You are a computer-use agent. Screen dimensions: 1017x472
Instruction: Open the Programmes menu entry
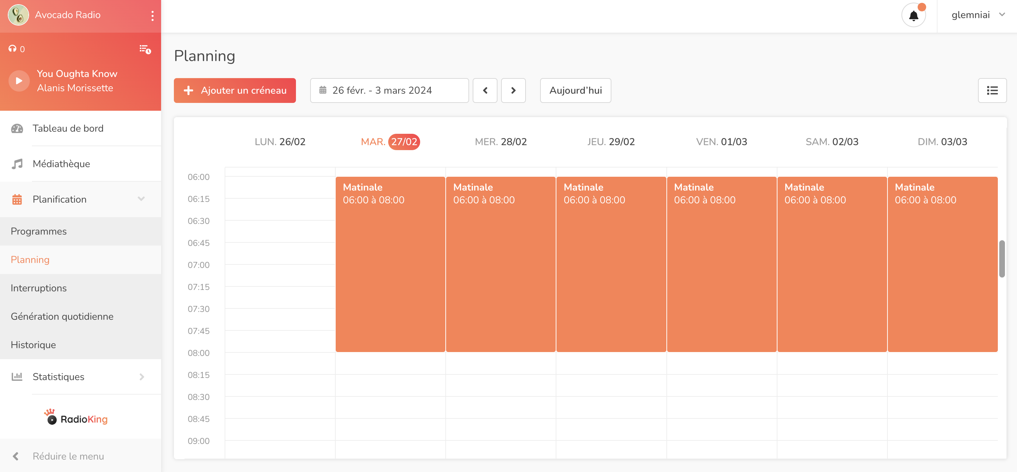click(39, 231)
